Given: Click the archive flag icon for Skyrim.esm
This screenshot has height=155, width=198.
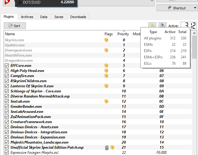Looking at the screenshot, I should pyautogui.click(x=106, y=40).
